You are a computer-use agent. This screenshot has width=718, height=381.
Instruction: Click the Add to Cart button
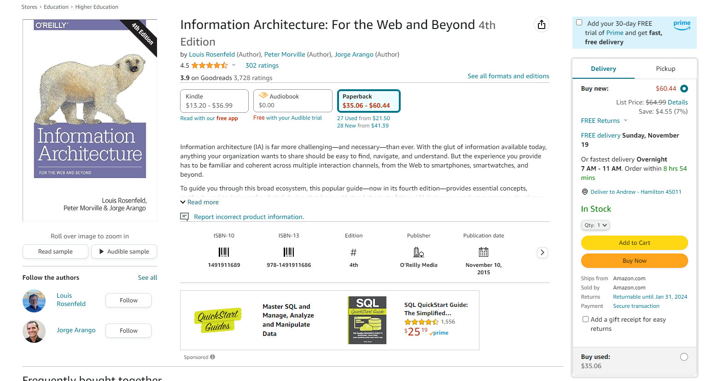point(634,242)
